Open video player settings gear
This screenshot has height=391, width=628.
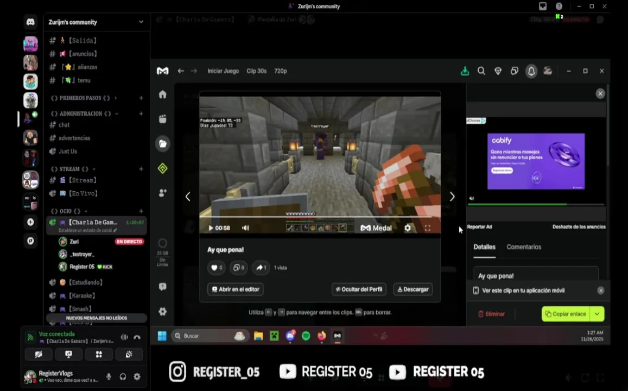click(407, 228)
